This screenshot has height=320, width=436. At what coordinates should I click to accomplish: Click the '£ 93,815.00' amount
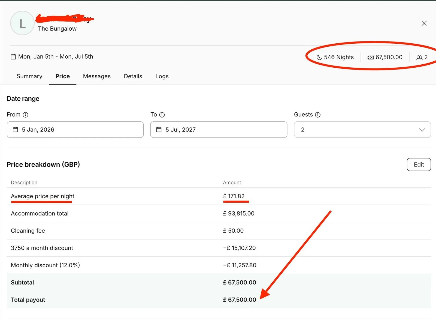coord(238,213)
